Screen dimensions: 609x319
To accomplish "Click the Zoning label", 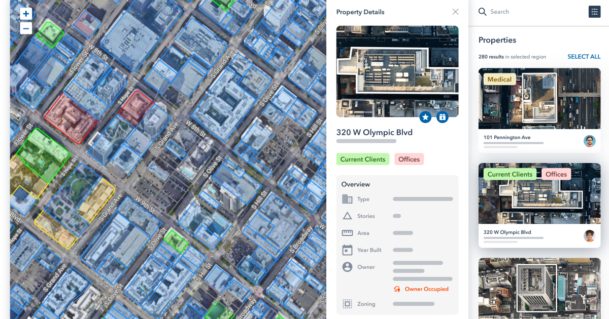I will 366,304.
